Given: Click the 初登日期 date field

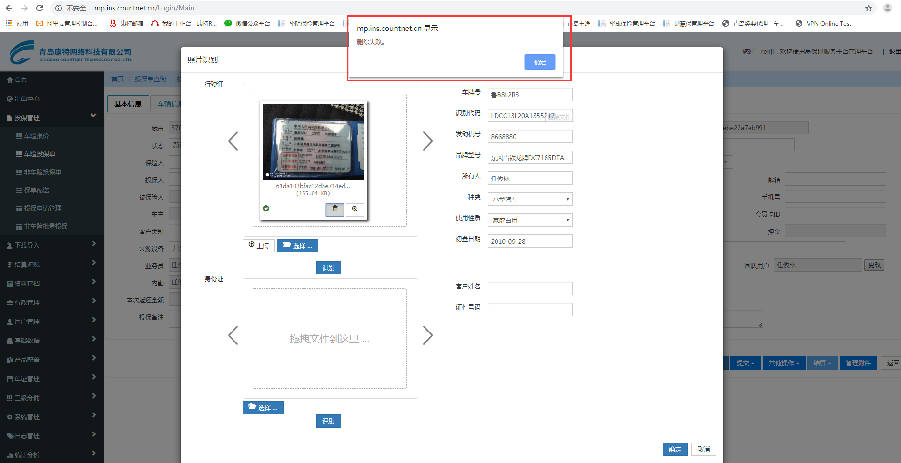Looking at the screenshot, I should (530, 241).
